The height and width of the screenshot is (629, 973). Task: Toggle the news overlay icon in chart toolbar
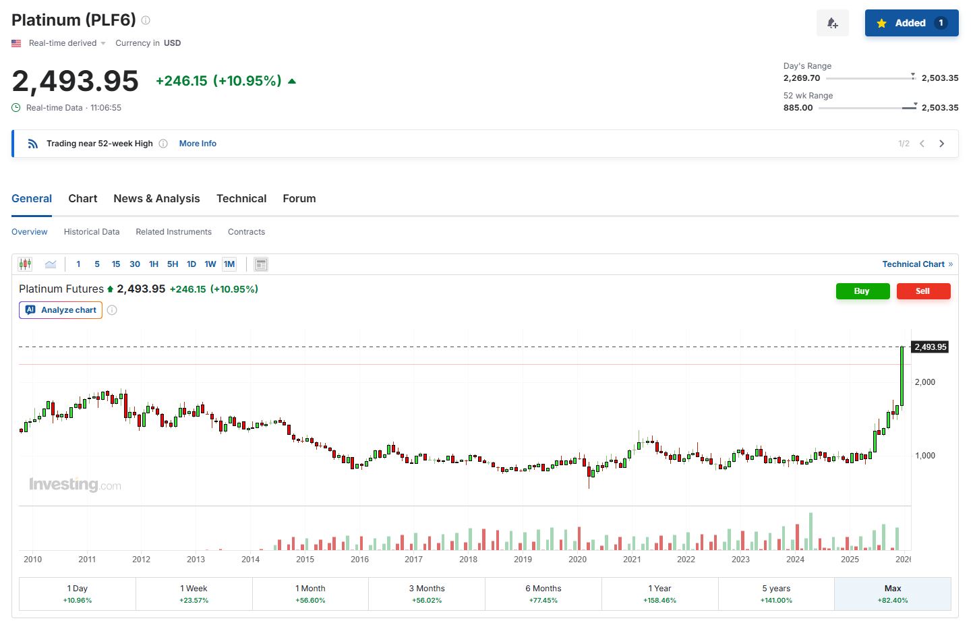coord(261,264)
